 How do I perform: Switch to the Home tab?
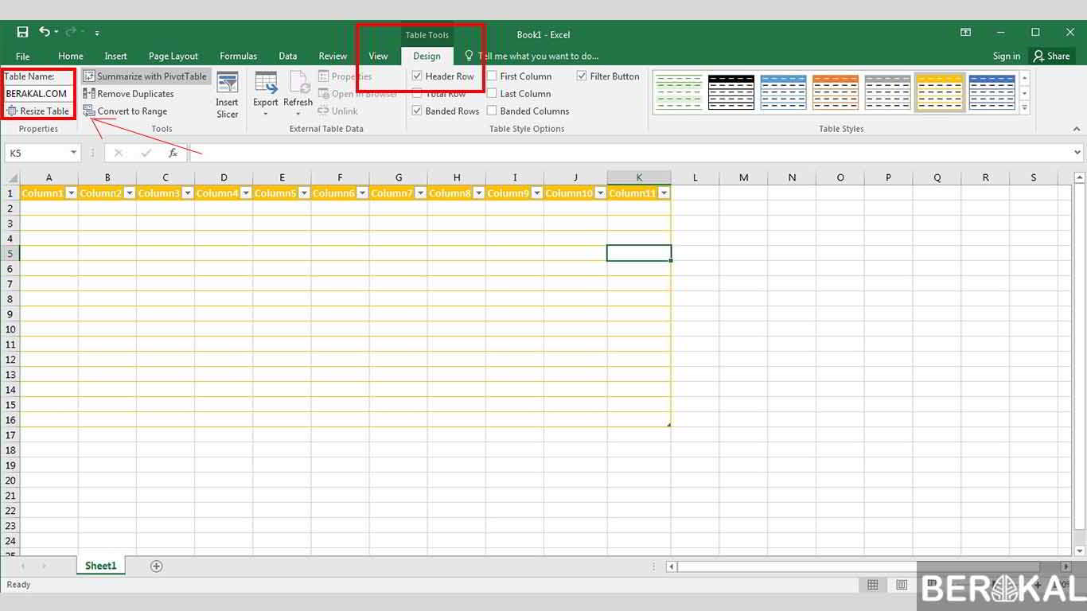71,56
